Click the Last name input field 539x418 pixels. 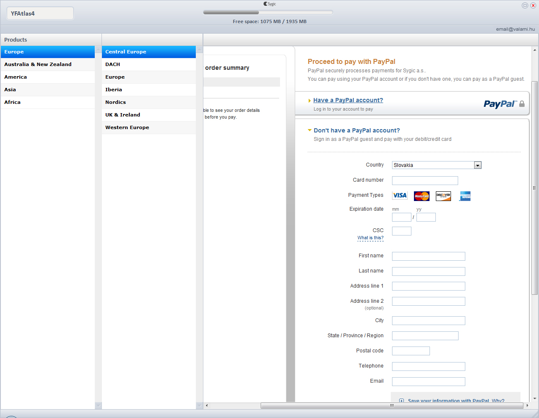[429, 271]
